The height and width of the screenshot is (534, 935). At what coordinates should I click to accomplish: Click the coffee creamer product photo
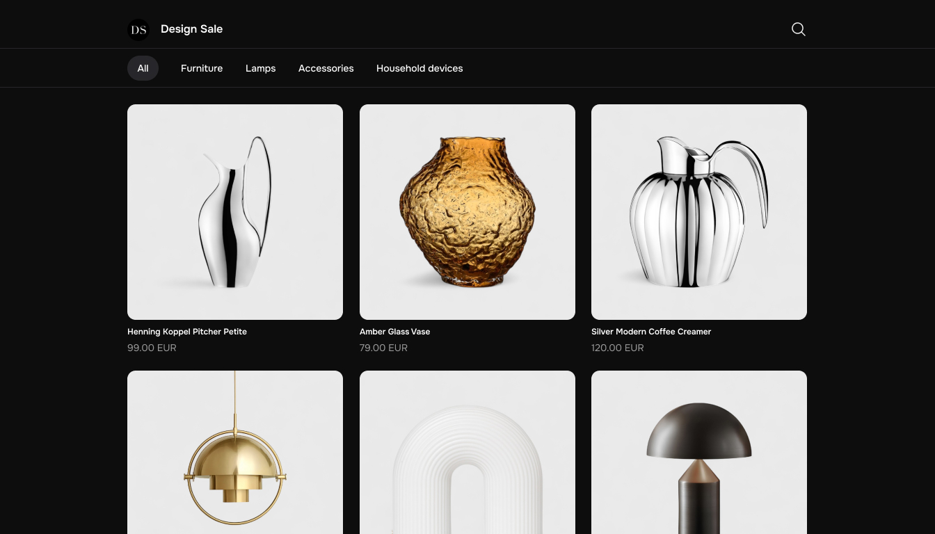pos(698,211)
